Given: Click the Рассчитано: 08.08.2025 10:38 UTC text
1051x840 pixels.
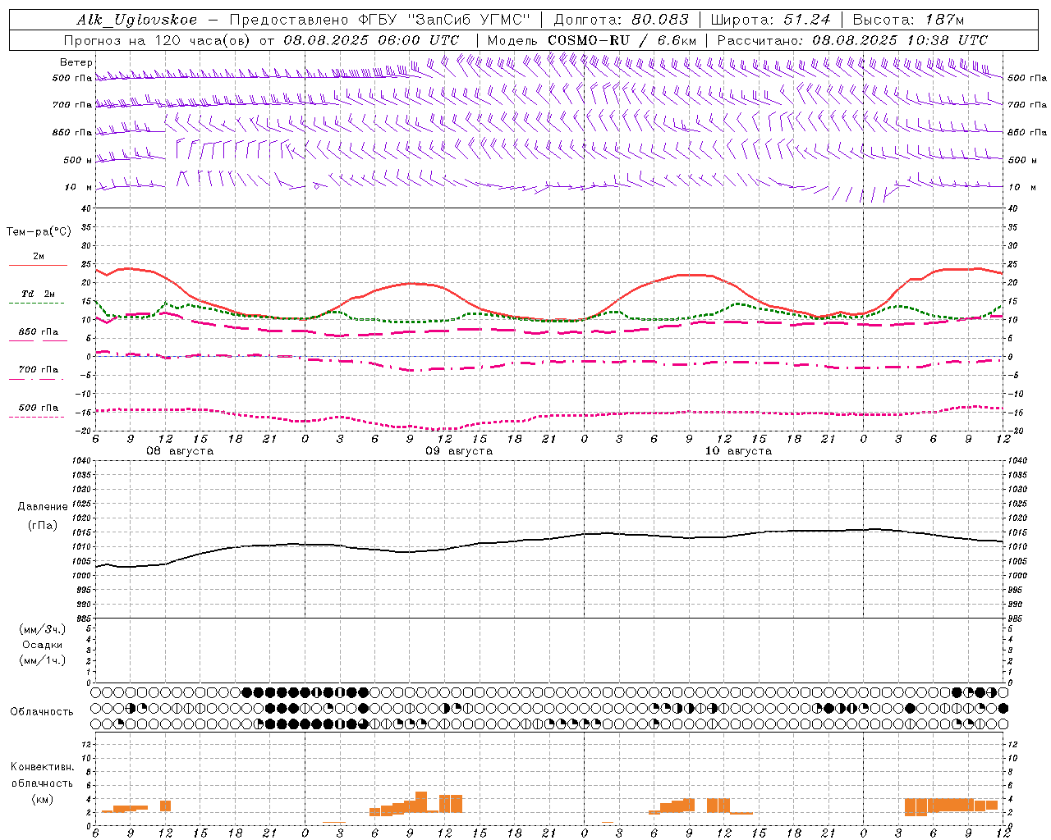Looking at the screenshot, I should tap(852, 40).
